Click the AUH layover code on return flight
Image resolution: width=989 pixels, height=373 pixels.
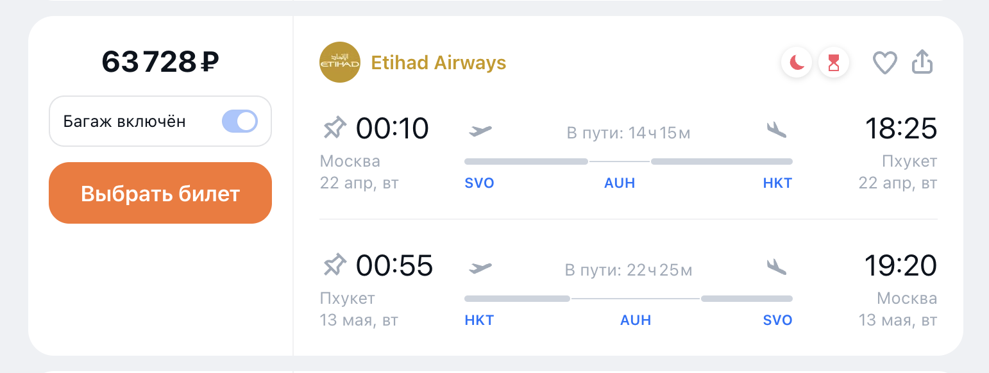[636, 320]
